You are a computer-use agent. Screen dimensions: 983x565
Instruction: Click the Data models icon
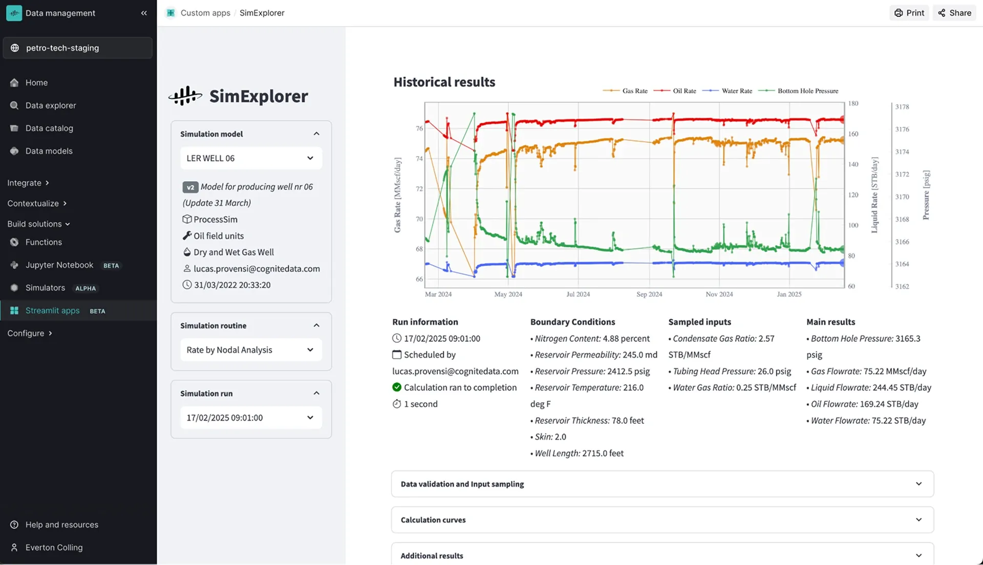coord(14,151)
